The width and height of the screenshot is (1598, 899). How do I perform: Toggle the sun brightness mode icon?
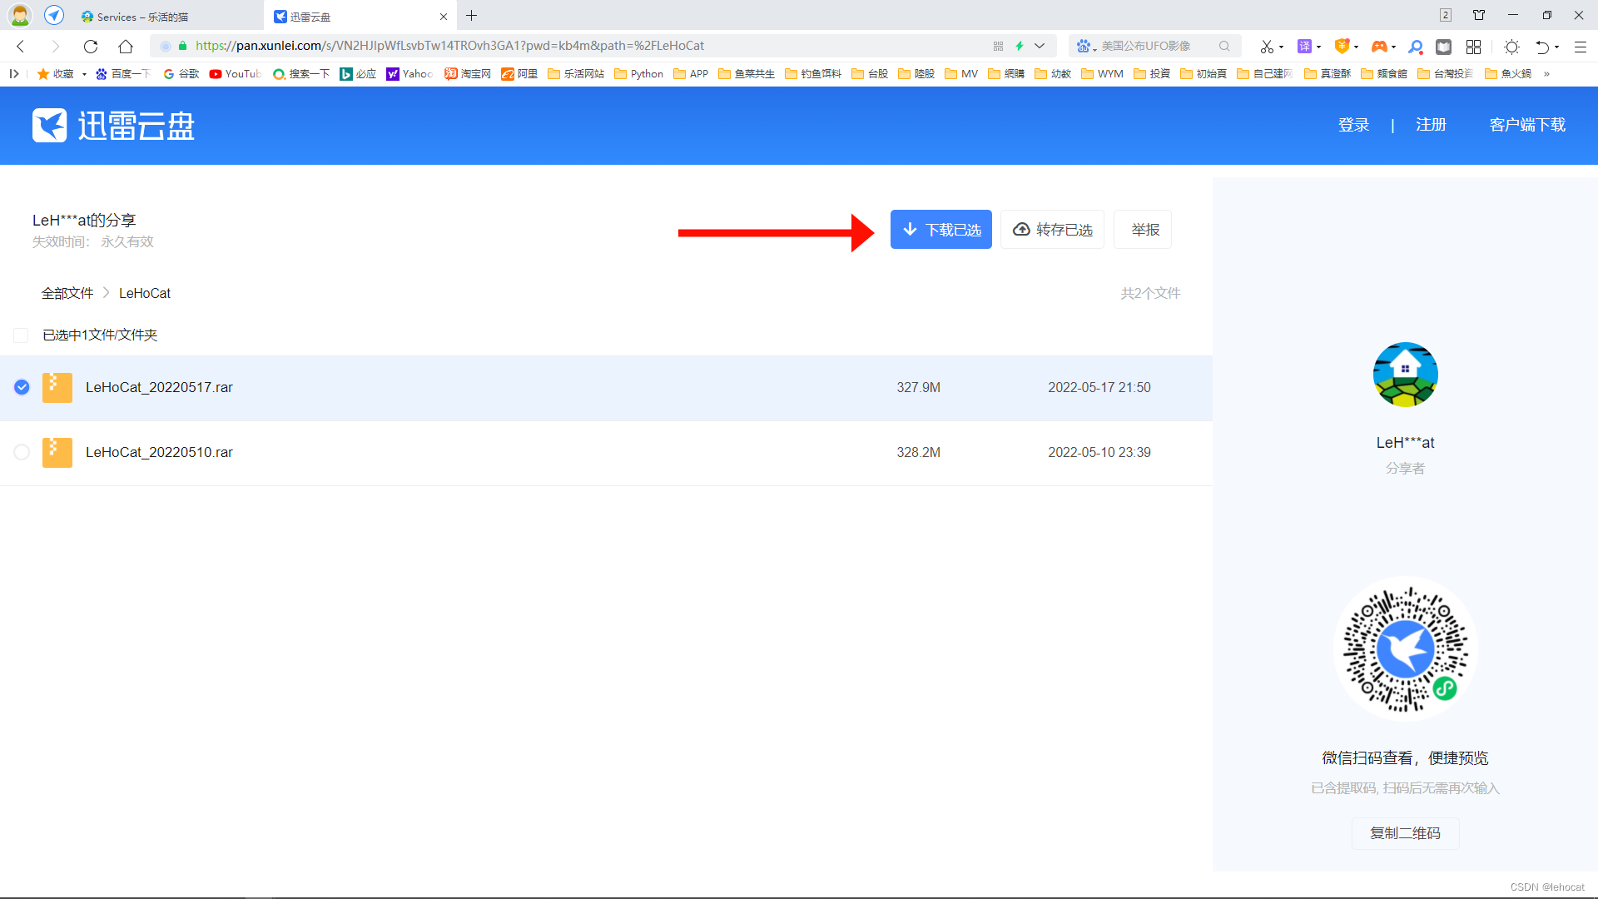pos(1512,47)
